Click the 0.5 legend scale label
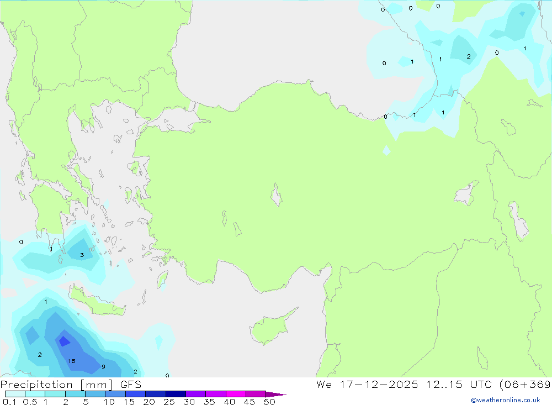 pos(30,402)
